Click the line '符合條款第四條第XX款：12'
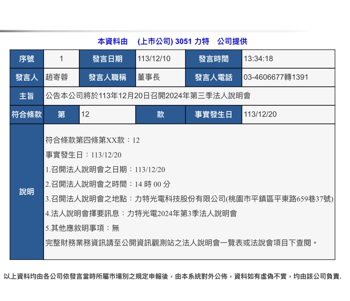This screenshot has width=350, height=301. point(93,140)
